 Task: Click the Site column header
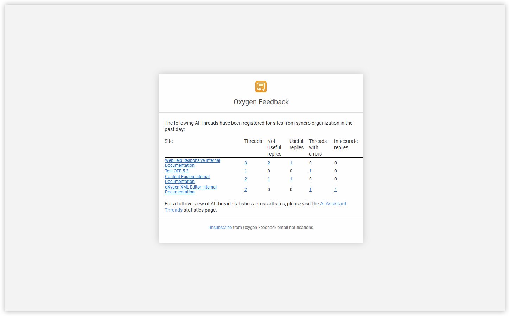169,141
